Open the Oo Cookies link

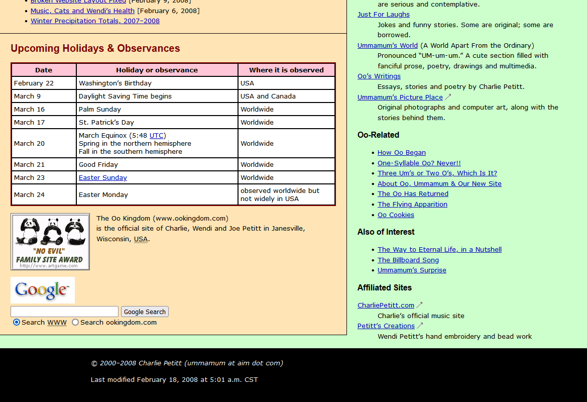[x=396, y=215]
